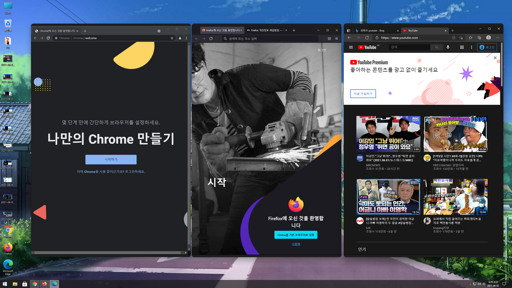Image resolution: width=512 pixels, height=288 pixels.
Task: Close the Chrome welcome tab
Action: coord(77,31)
